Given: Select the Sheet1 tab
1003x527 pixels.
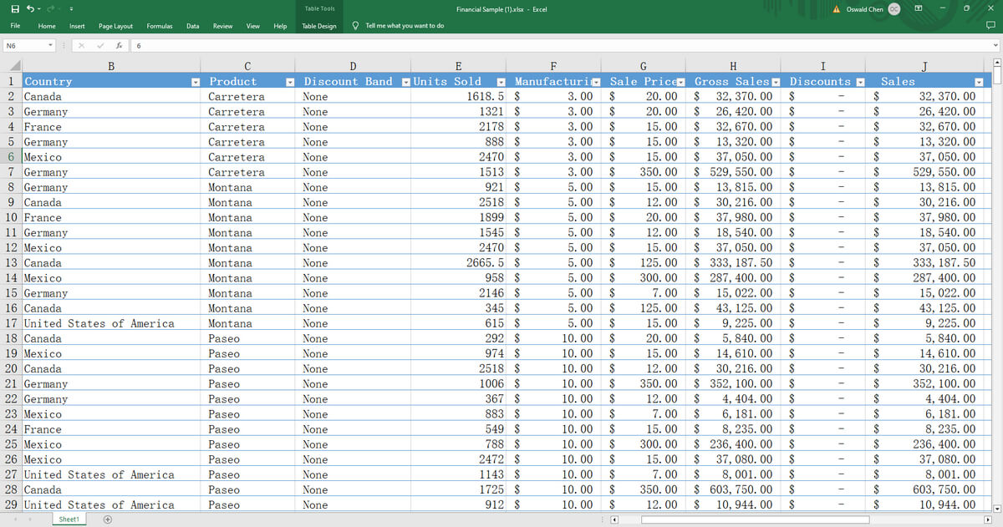Looking at the screenshot, I should pyautogui.click(x=69, y=519).
